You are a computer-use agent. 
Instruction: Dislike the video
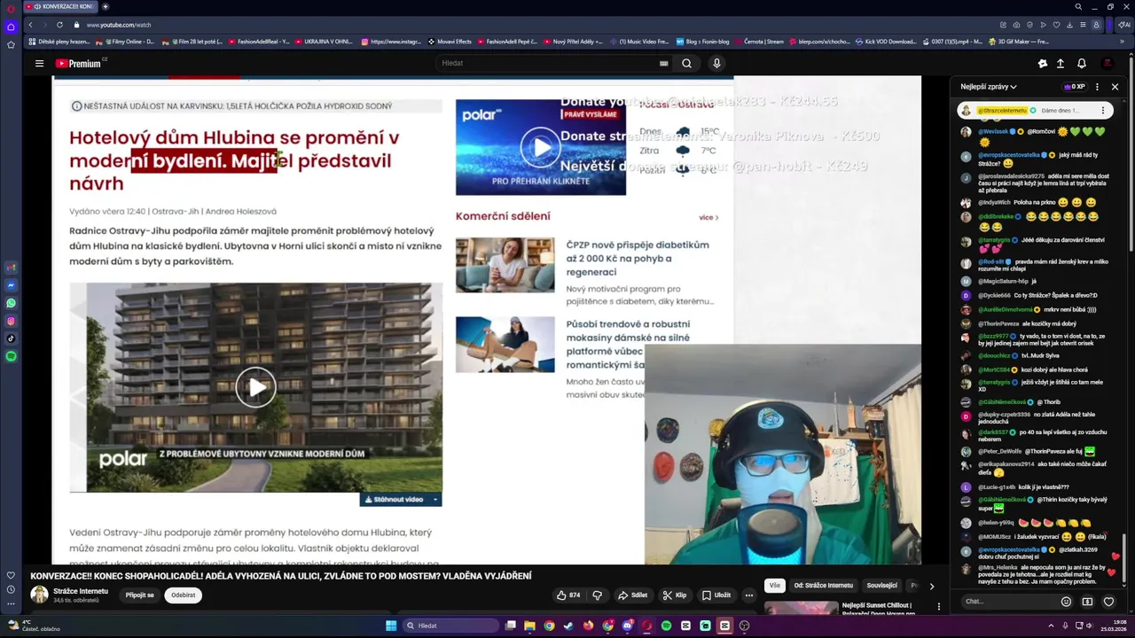tap(597, 595)
